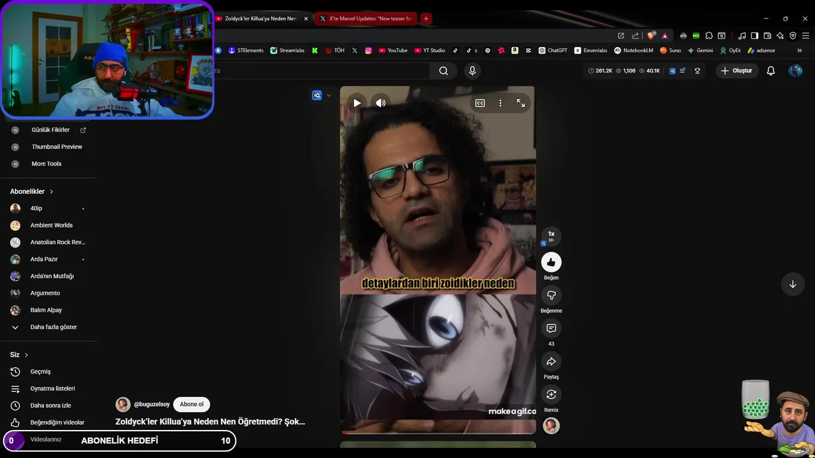Open the sound source avatar under Remix

[x=551, y=426]
